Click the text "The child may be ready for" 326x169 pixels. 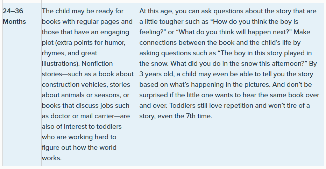click(x=83, y=11)
